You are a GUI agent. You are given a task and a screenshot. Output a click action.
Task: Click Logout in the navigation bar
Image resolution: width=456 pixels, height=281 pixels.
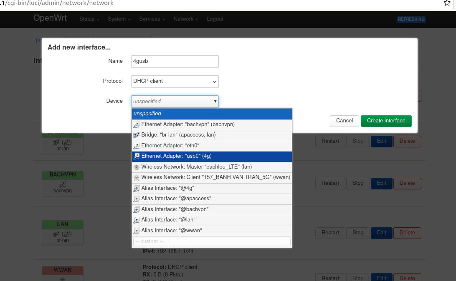[215, 19]
